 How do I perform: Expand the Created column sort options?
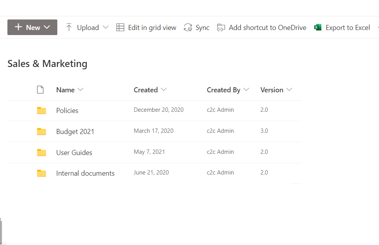coord(164,89)
